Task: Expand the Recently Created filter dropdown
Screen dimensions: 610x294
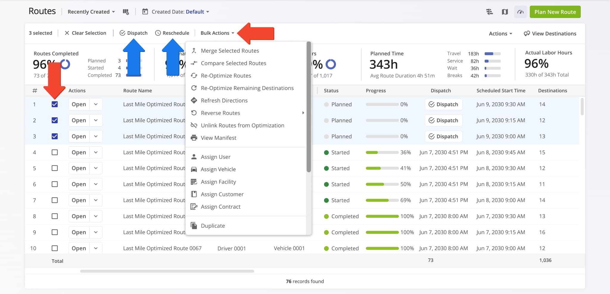Action: coord(91,12)
